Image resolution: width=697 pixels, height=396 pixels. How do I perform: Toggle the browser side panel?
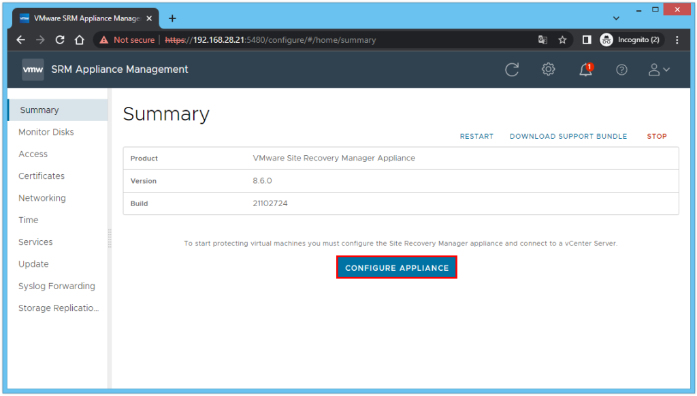[587, 40]
